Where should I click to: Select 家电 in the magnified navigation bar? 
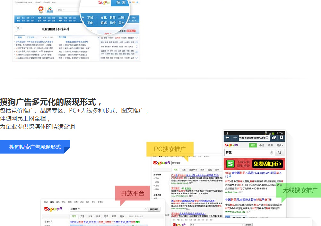click(x=90, y=23)
